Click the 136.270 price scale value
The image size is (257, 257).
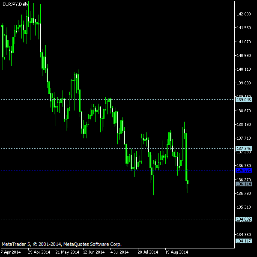(x=244, y=180)
